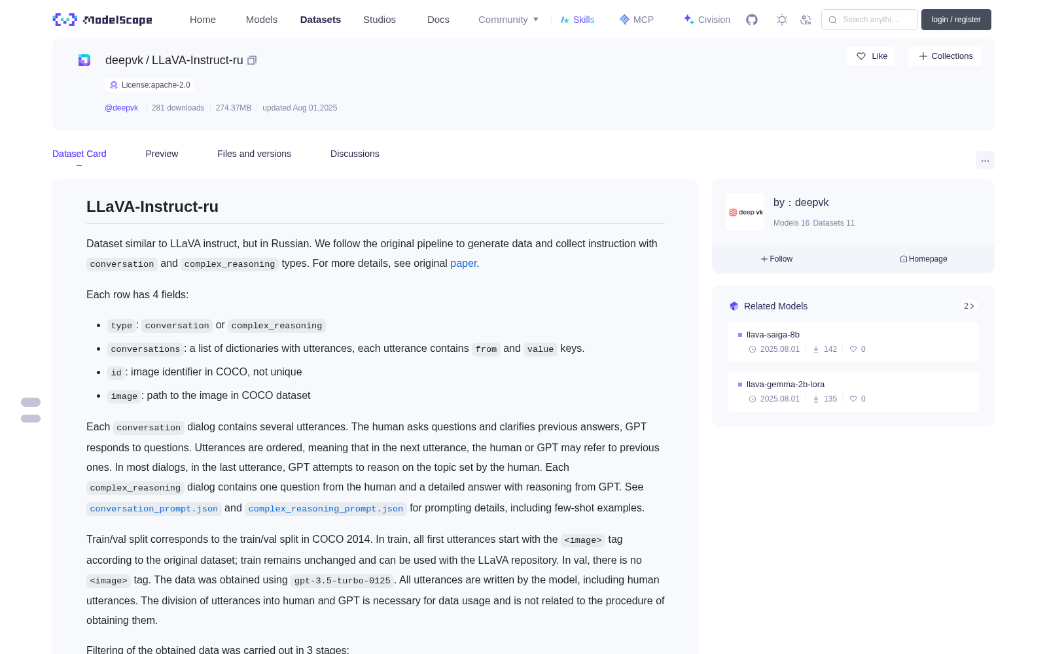Viewport: 1047px width, 654px height.
Task: Open the Civision page
Action: [x=707, y=20]
